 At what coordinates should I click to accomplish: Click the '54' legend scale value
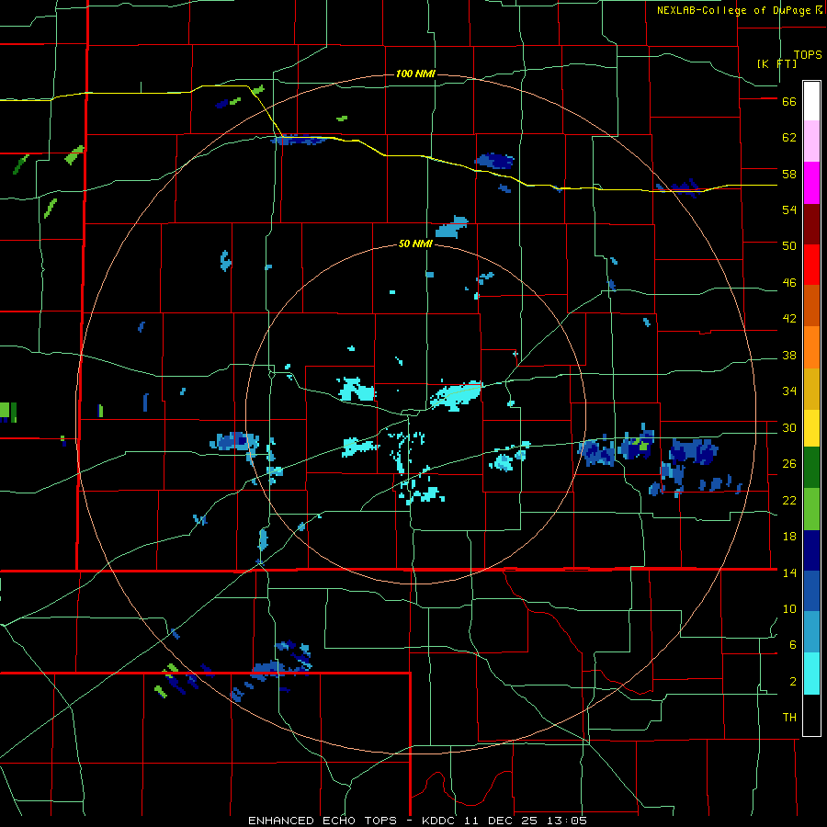(789, 210)
